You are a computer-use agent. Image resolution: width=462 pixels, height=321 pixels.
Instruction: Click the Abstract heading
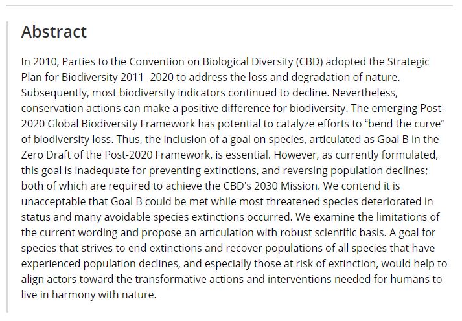(54, 32)
